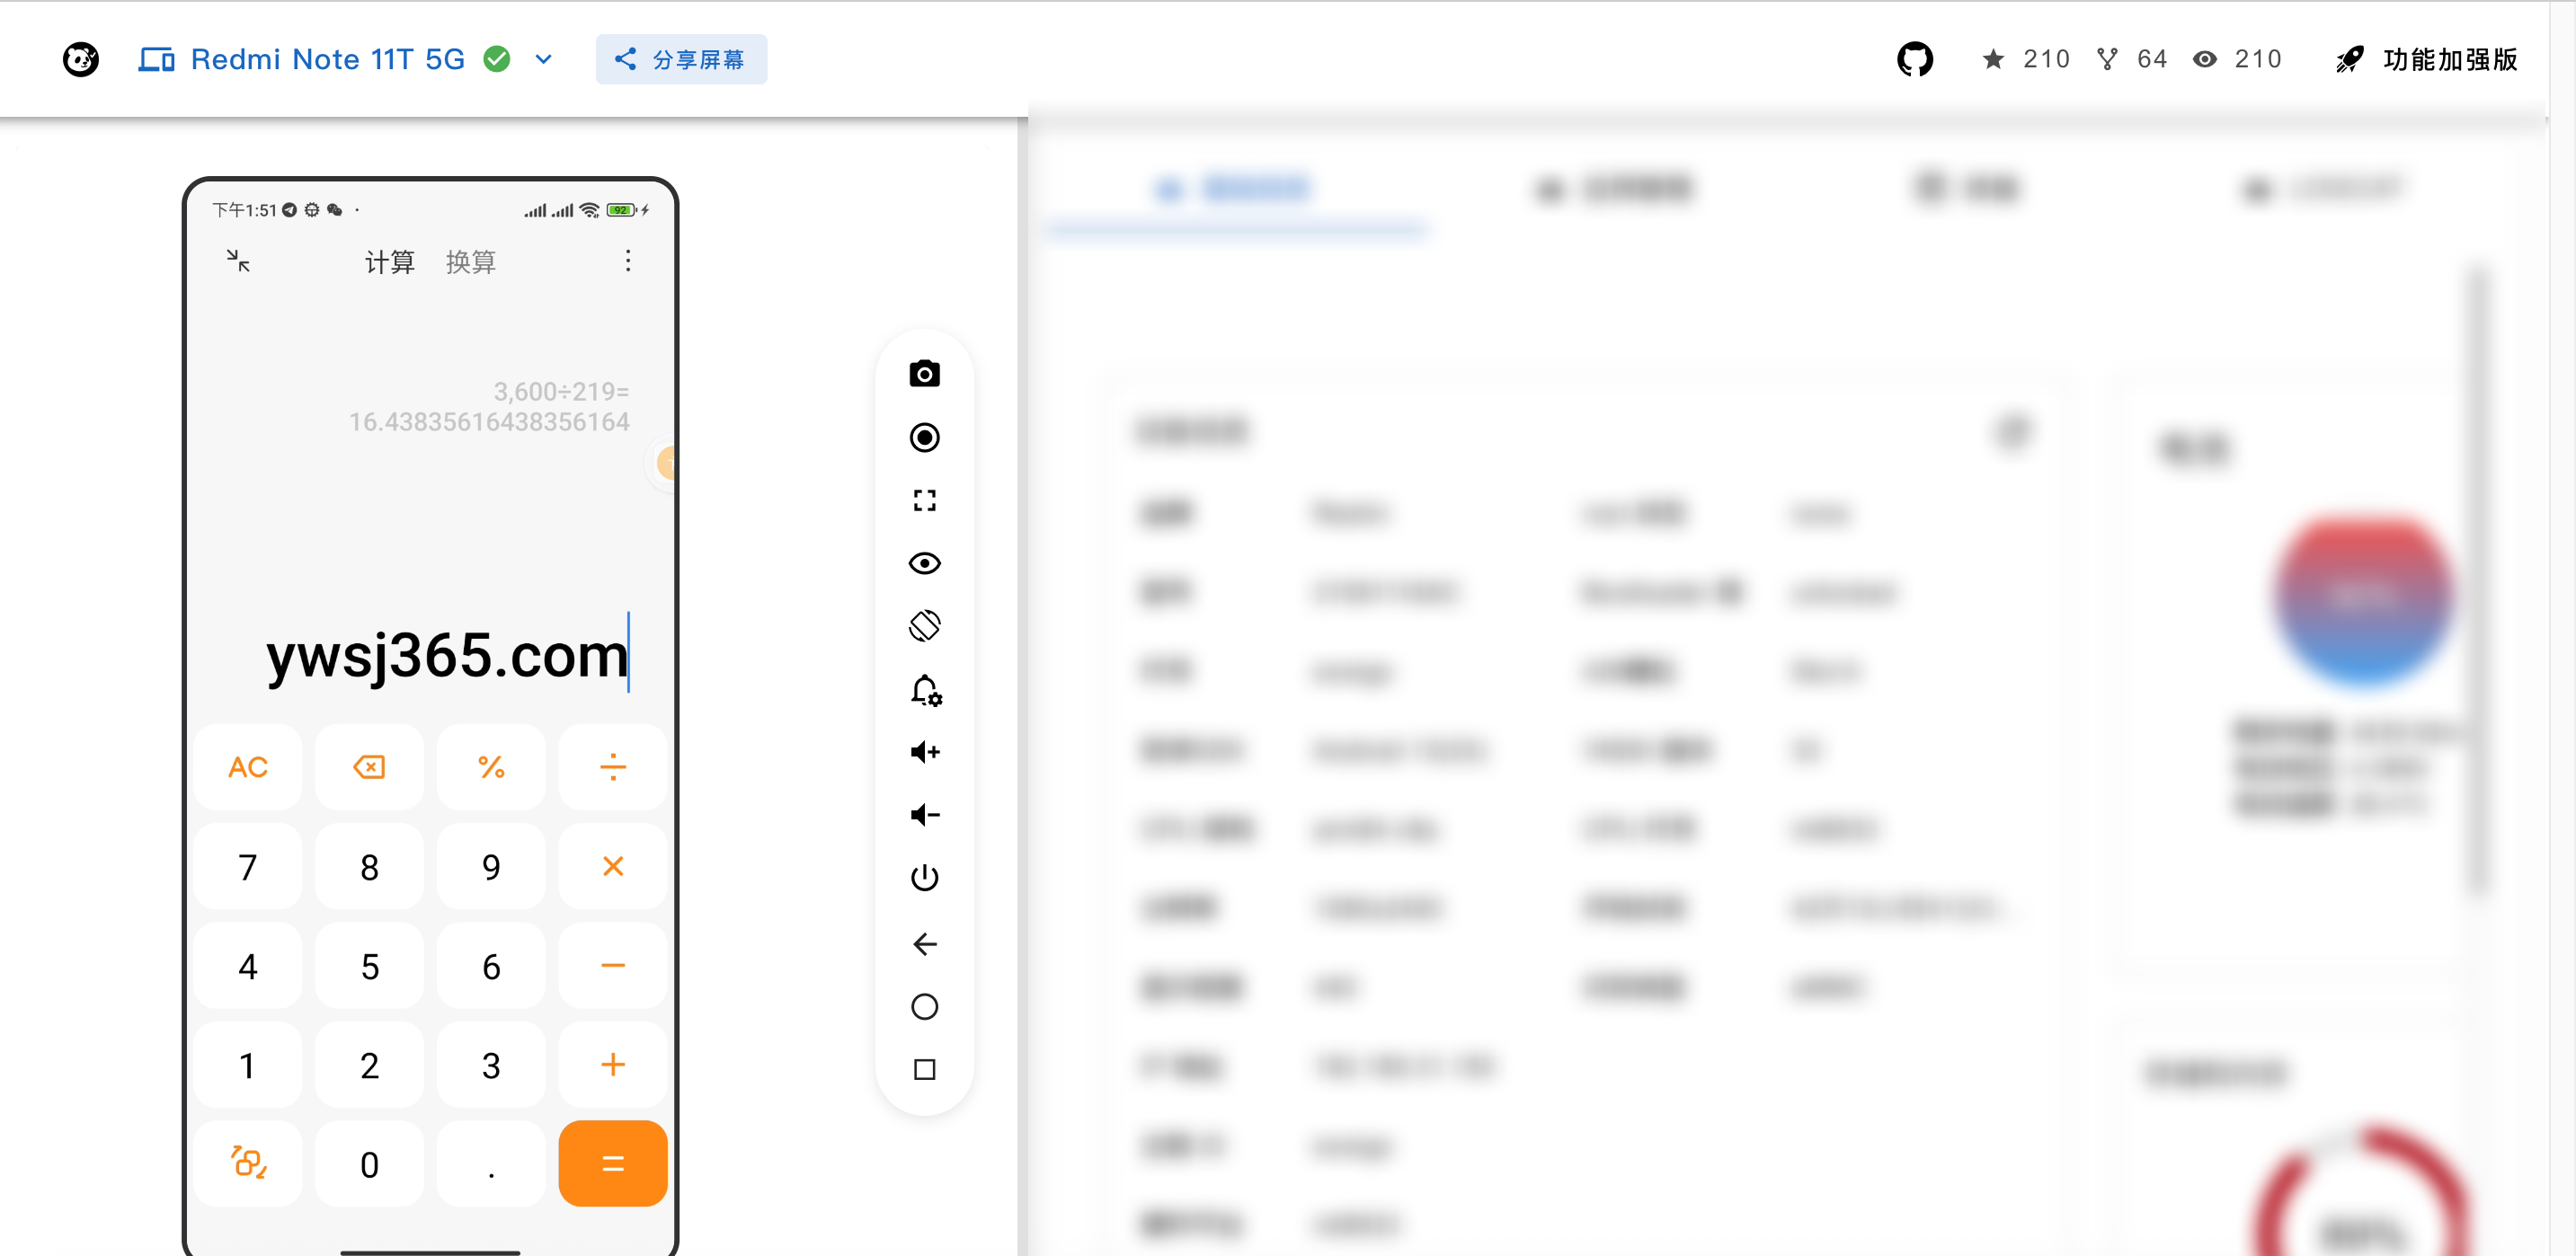Screen dimensions: 2576x1256
Task: Start screen recording with the record icon
Action: point(924,437)
